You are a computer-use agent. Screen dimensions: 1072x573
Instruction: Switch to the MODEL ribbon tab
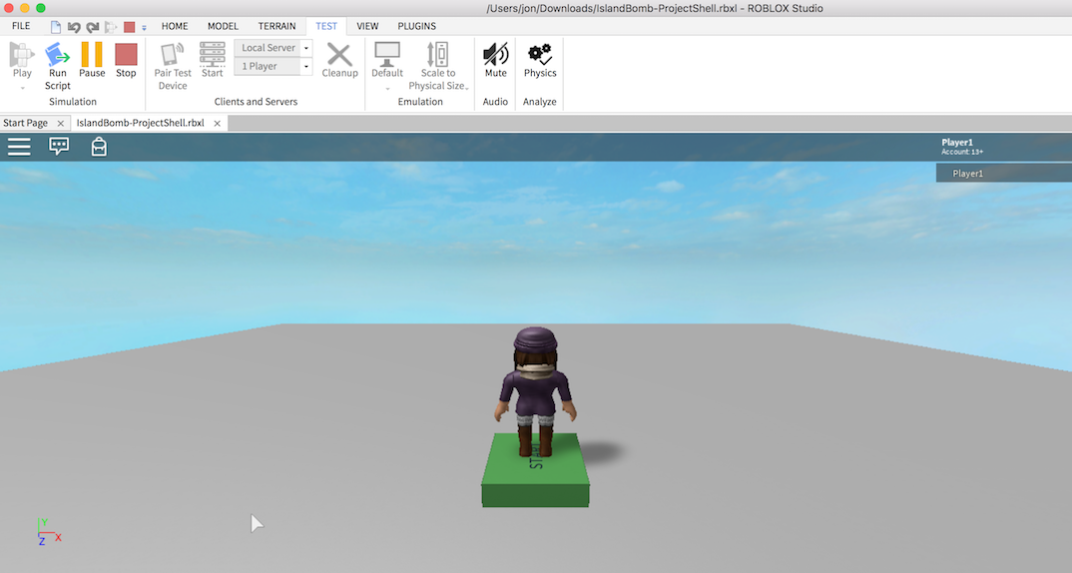click(223, 26)
